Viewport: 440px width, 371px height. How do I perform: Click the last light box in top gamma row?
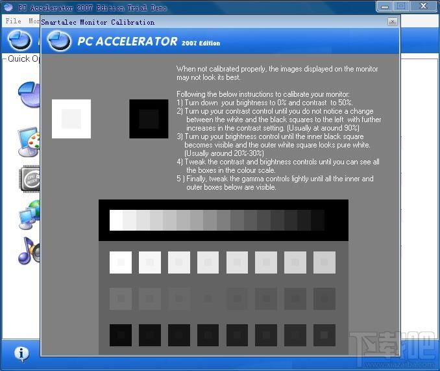[324, 262]
